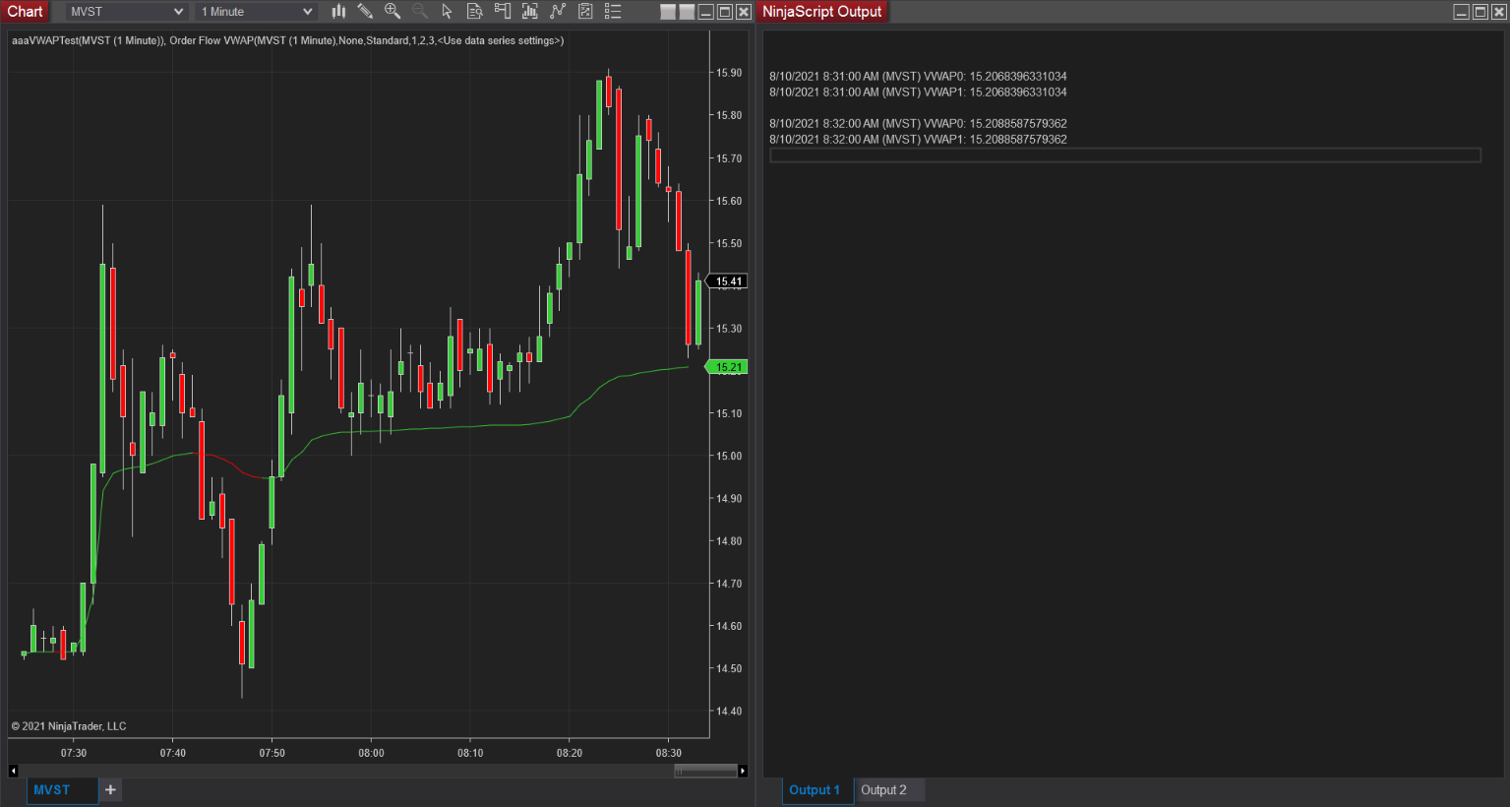Select the drawing tools pencil icon

pyautogui.click(x=365, y=12)
